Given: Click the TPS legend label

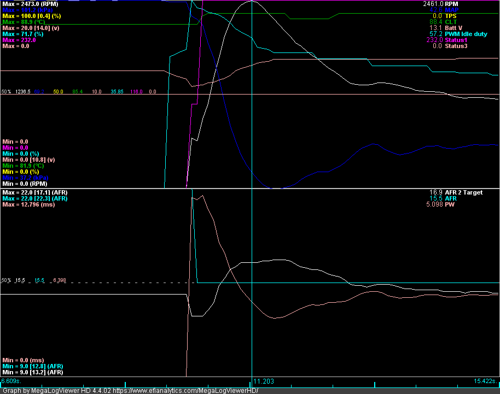Looking at the screenshot, I should [451, 16].
